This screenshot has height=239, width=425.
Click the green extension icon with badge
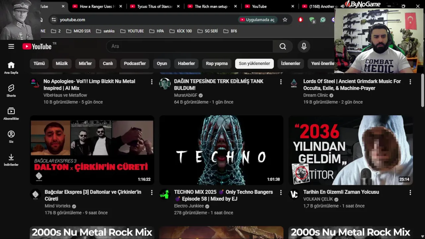312,20
